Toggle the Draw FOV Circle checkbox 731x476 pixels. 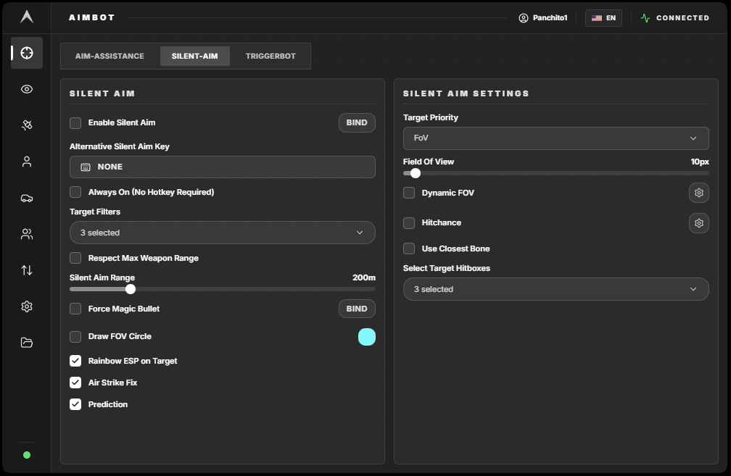[75, 336]
